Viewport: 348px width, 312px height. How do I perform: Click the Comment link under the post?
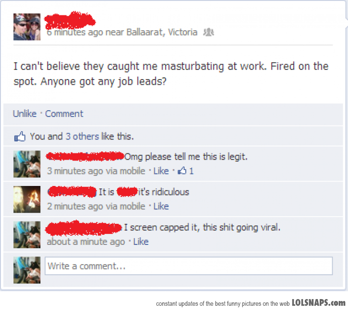[64, 114]
